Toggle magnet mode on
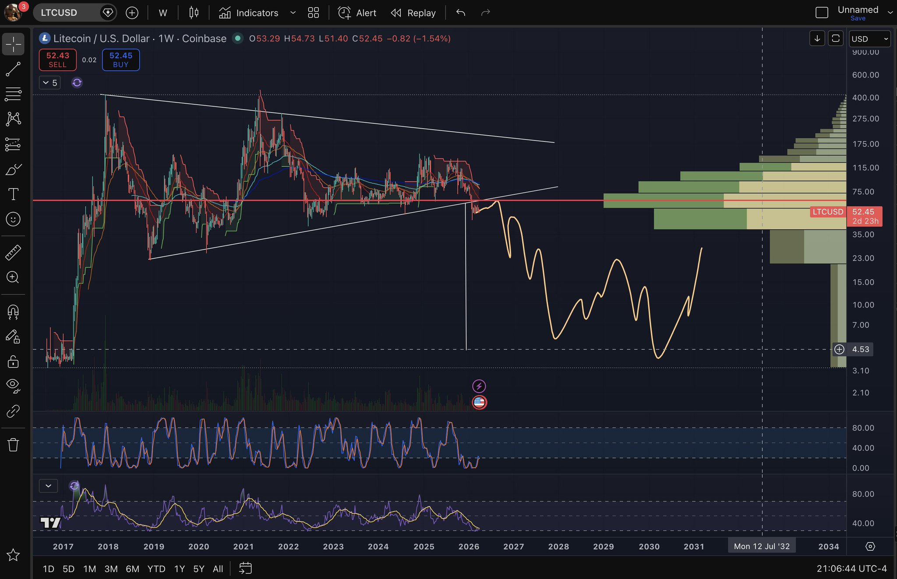Image resolution: width=897 pixels, height=579 pixels. coord(13,312)
